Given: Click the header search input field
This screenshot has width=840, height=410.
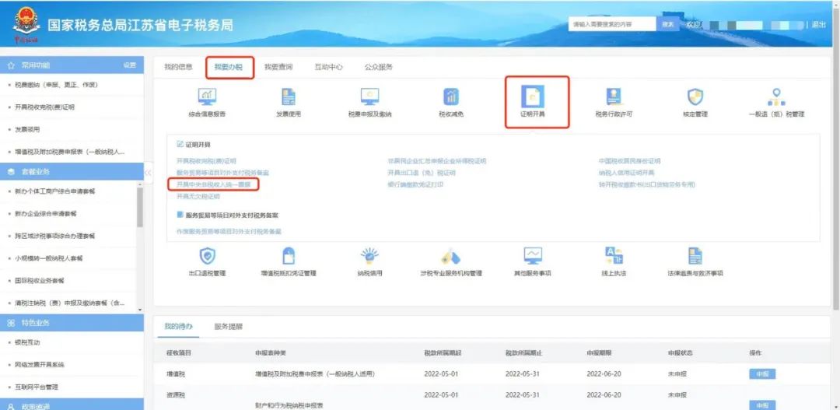Looking at the screenshot, I should (x=612, y=25).
